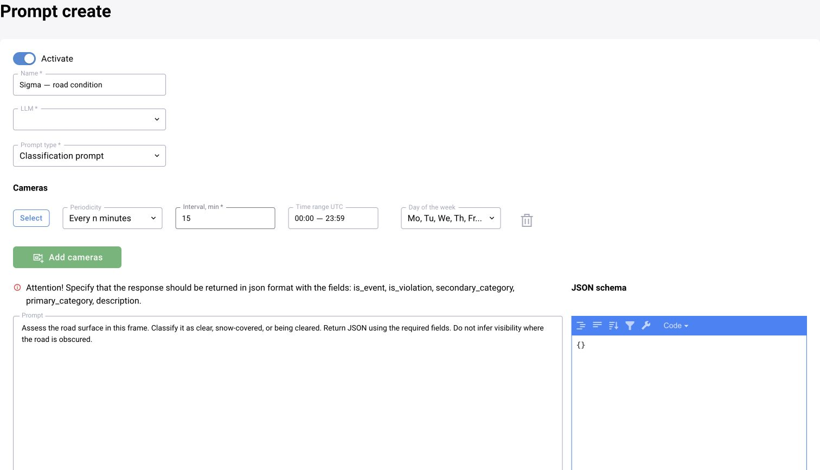Screen dimensions: 820x470
Task: Click the Select cameras button
Action: (31, 218)
